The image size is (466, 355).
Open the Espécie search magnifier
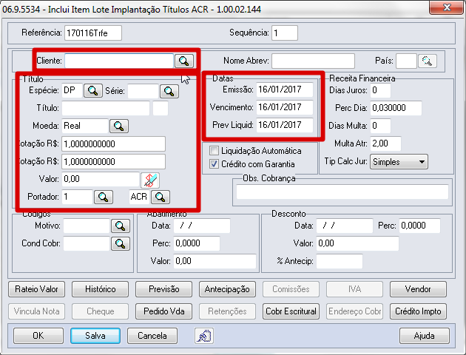click(x=93, y=91)
